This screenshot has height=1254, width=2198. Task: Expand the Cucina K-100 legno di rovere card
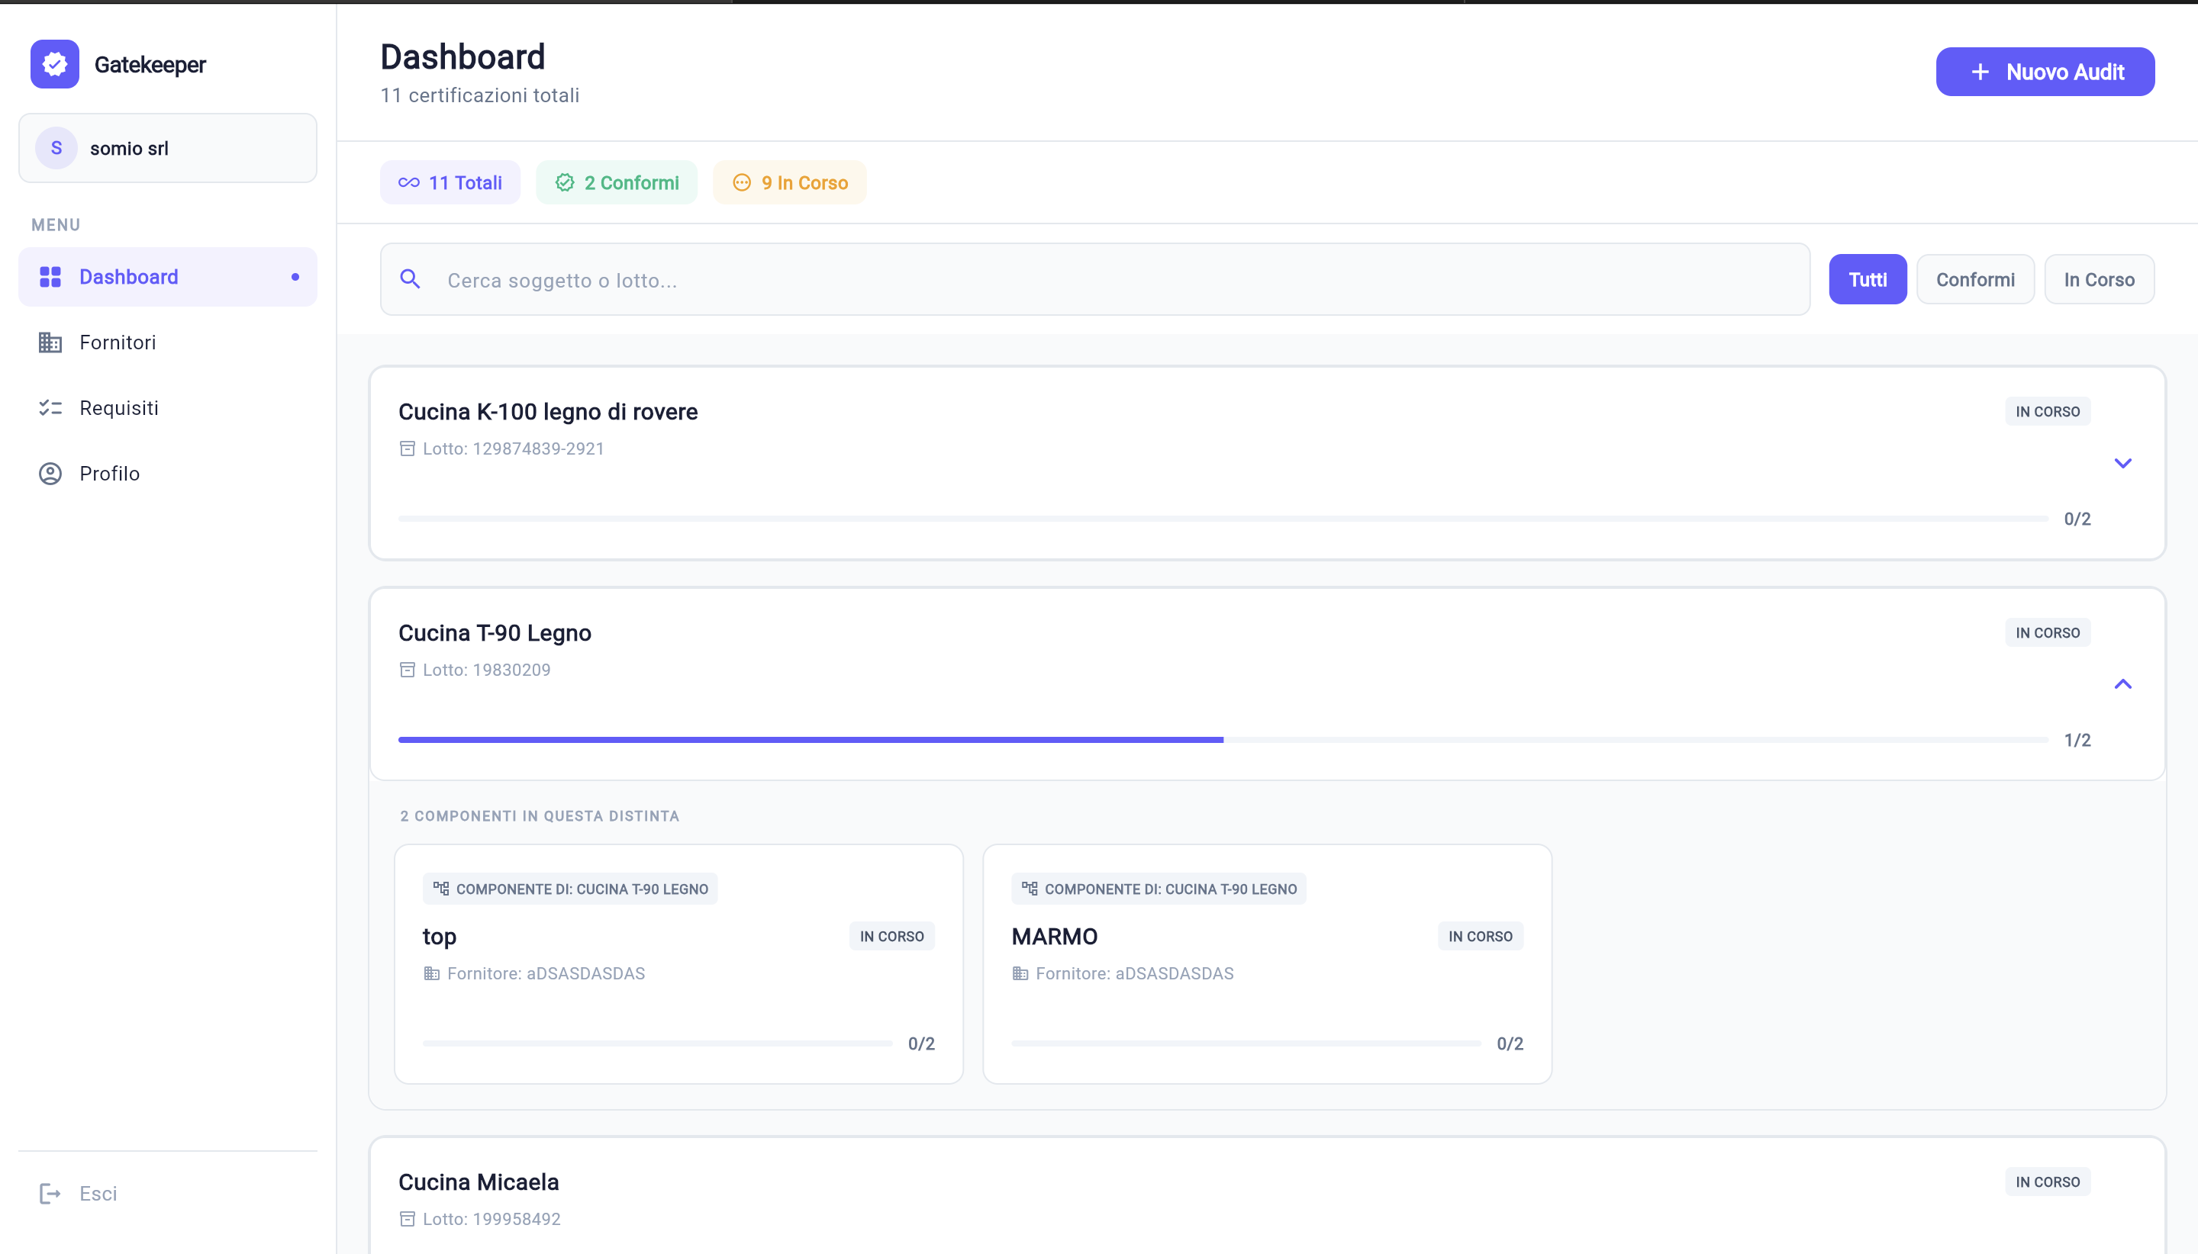2123,463
